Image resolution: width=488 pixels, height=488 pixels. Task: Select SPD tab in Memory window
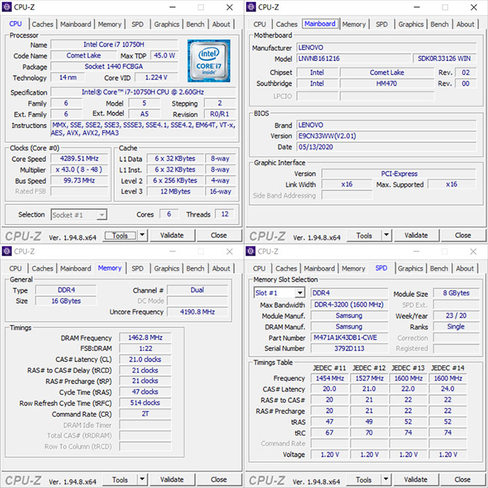pos(137,268)
